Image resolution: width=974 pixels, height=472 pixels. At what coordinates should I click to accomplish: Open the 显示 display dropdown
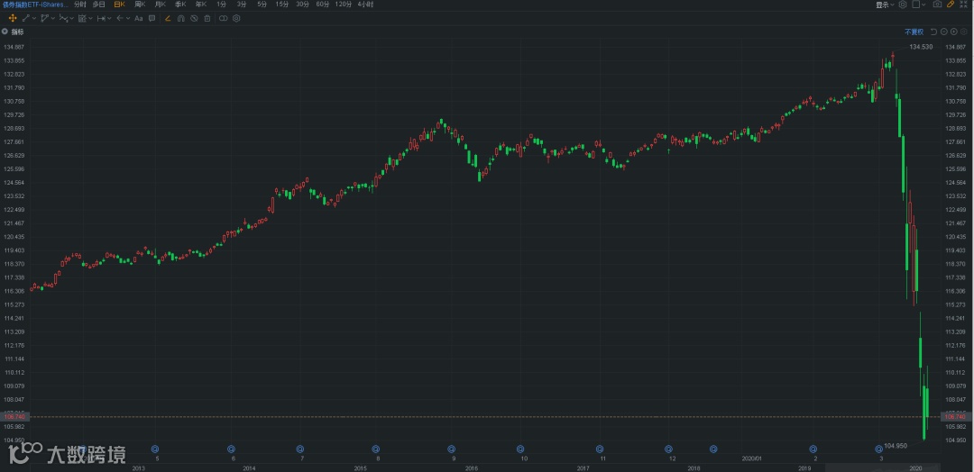(886, 5)
